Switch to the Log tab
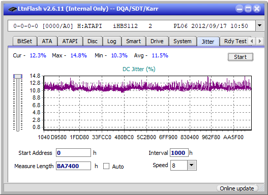Viewport: 268px width, 195px height. pos(111,41)
